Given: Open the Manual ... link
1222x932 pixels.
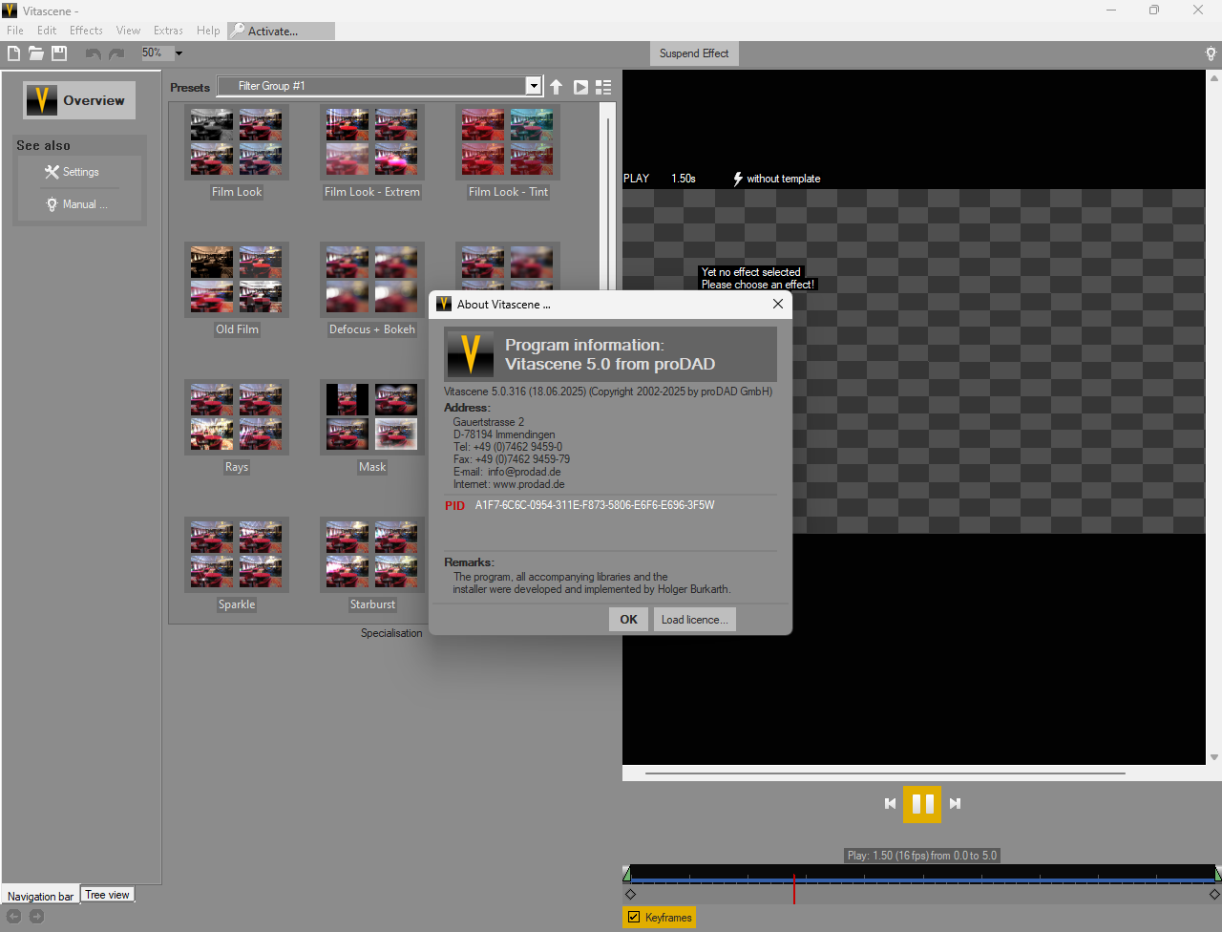Looking at the screenshot, I should (76, 204).
